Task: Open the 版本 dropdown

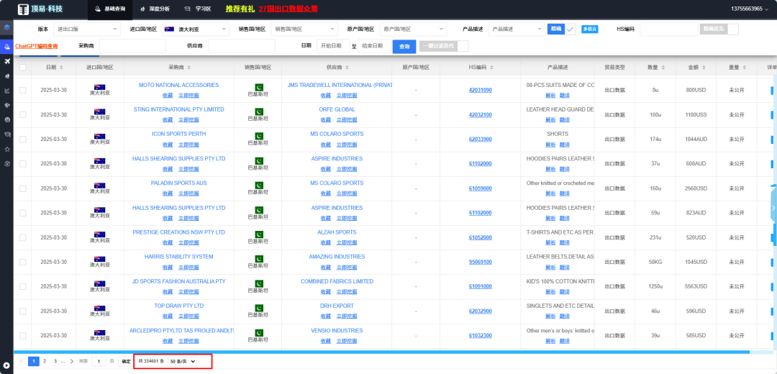Action: 87,29
